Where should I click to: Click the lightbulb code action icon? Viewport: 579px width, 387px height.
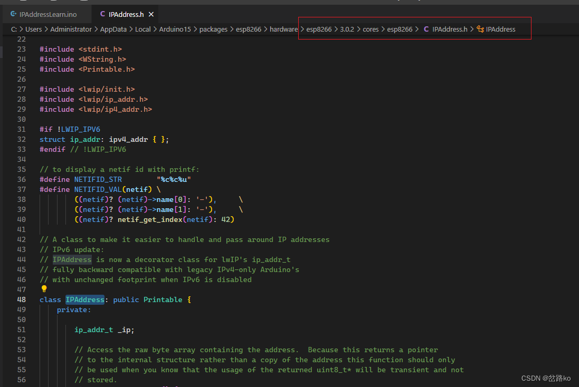pos(44,289)
